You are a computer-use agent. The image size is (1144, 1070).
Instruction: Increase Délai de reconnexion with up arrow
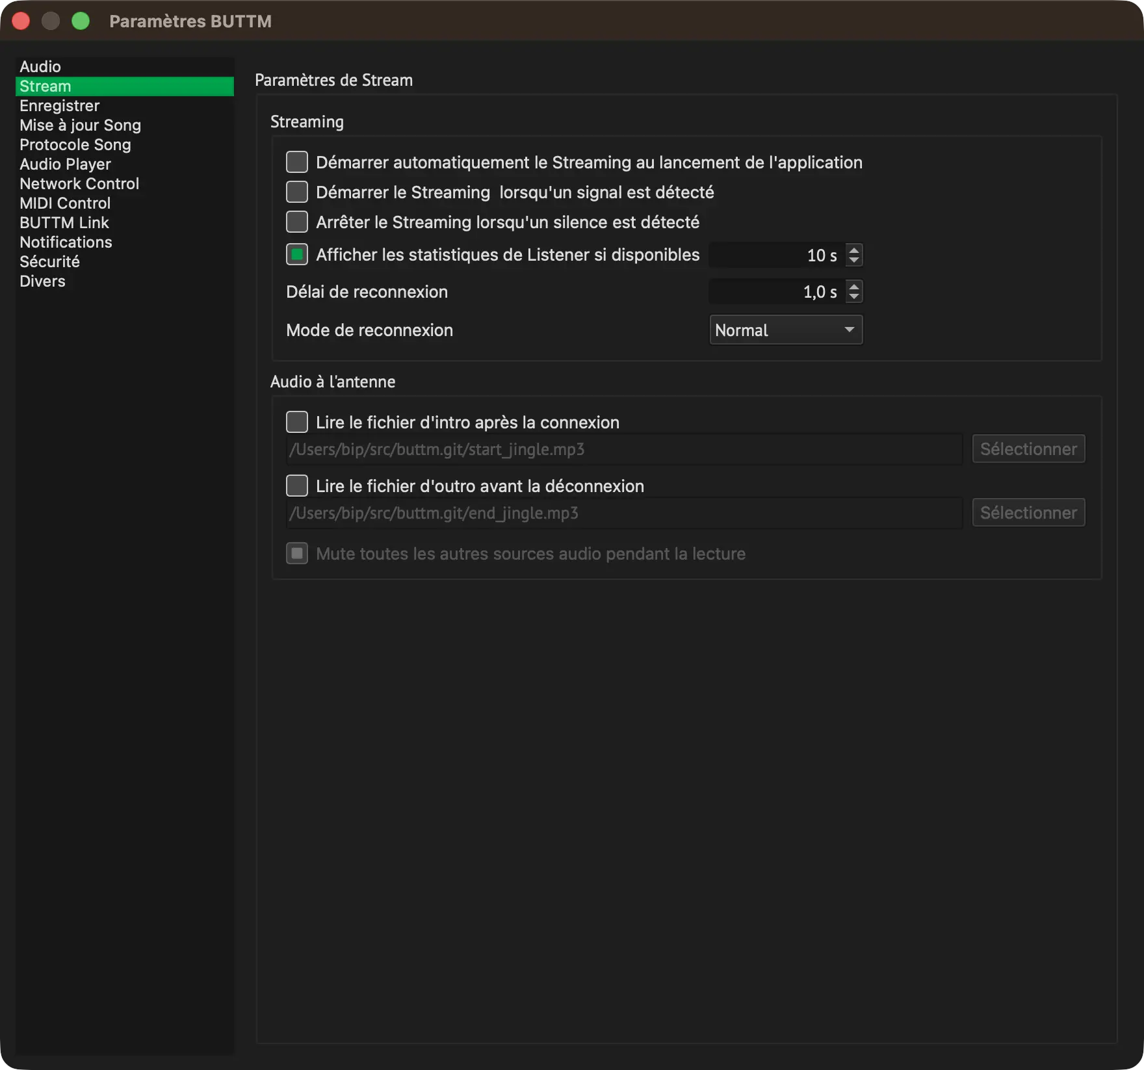tap(854, 285)
